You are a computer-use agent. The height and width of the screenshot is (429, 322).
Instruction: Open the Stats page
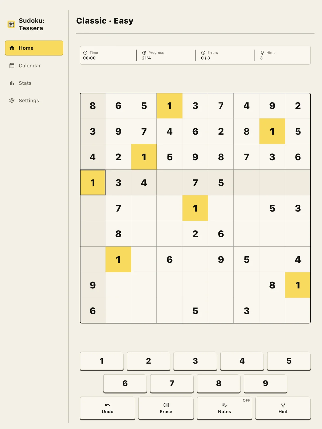[34, 83]
